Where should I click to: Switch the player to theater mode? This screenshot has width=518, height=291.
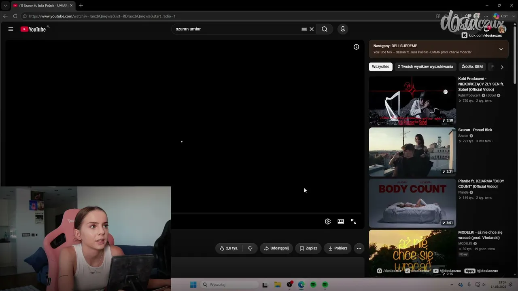click(x=341, y=221)
